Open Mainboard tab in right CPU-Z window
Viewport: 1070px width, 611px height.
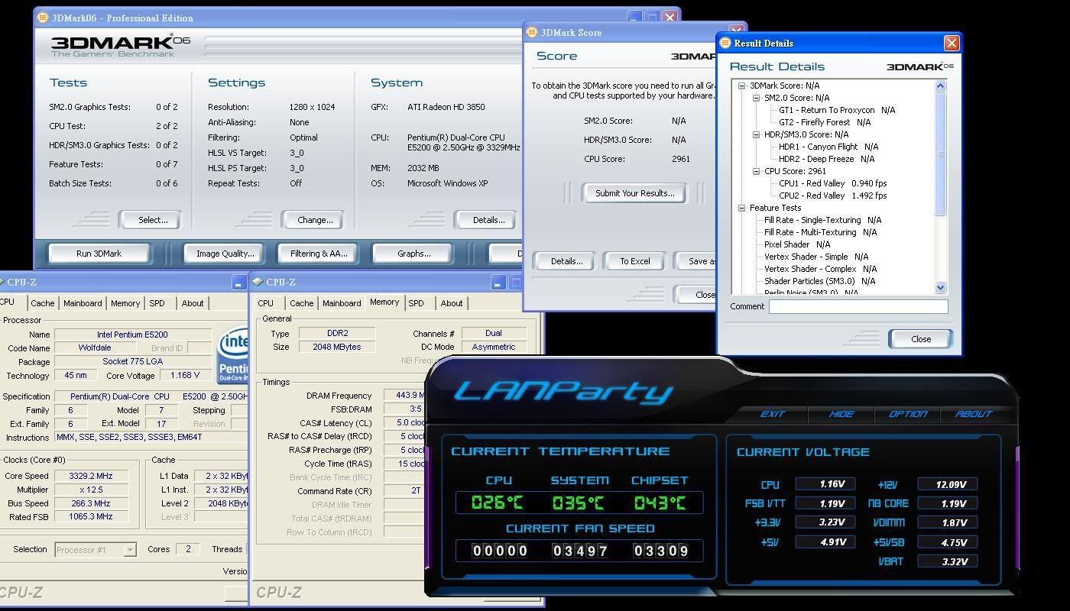click(x=342, y=303)
